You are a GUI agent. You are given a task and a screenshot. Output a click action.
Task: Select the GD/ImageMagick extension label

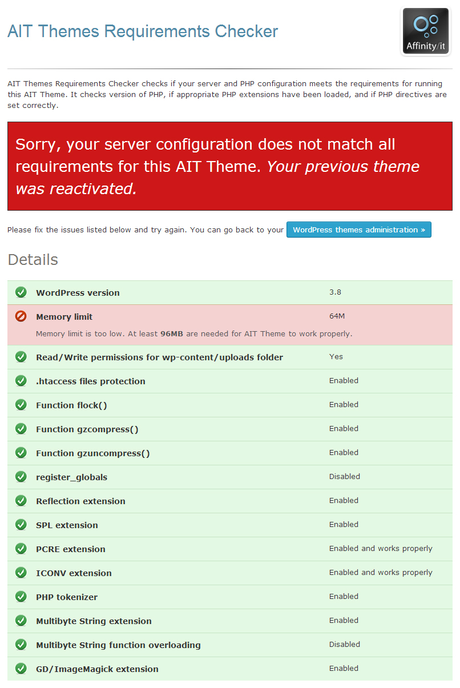click(97, 669)
